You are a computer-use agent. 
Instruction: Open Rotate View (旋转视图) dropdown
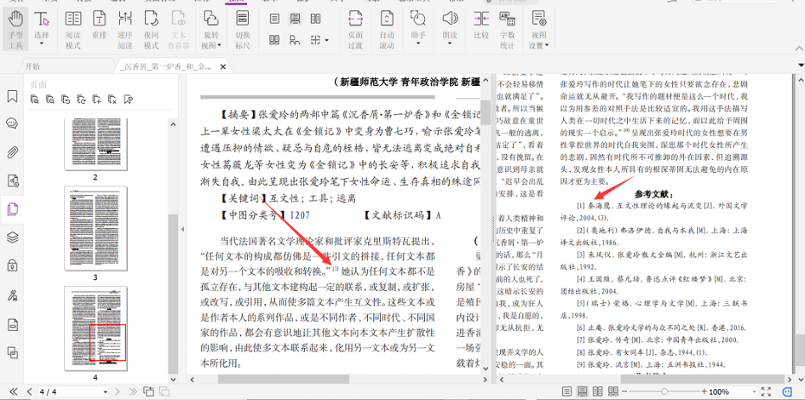point(211,29)
